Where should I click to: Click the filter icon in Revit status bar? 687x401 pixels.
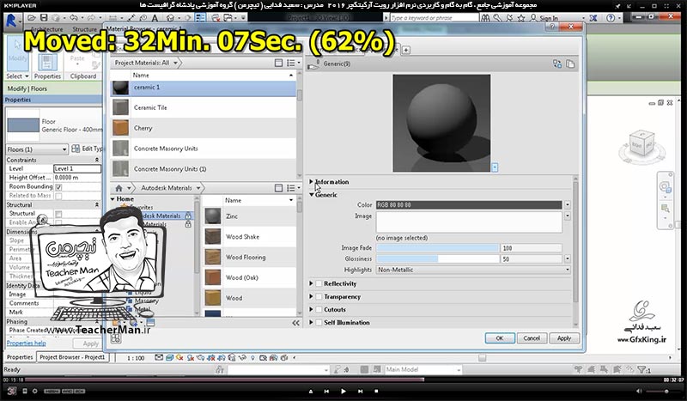point(641,370)
